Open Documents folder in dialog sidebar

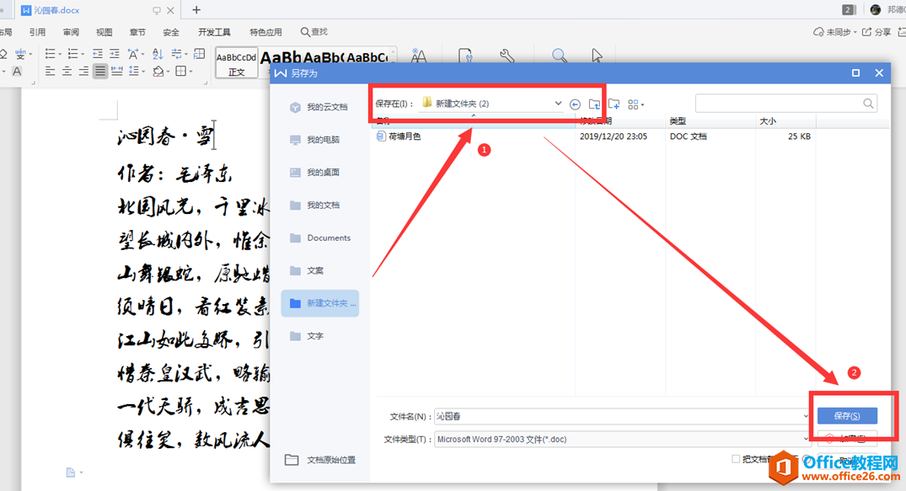click(x=321, y=238)
